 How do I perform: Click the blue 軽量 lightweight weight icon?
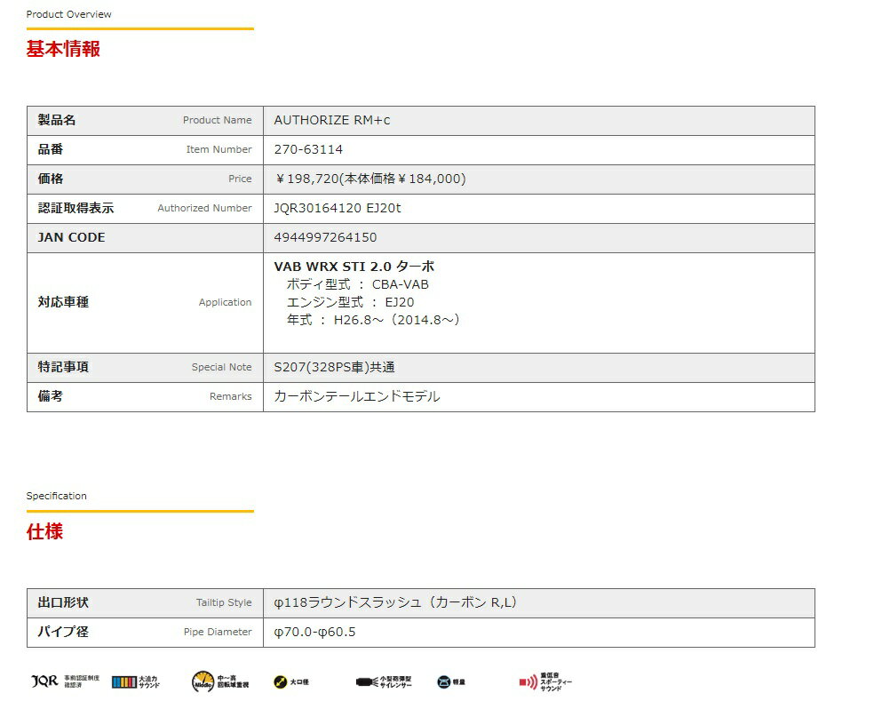444,682
